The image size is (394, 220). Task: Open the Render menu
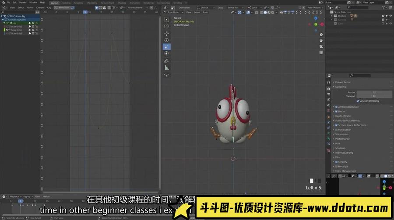[23, 3]
